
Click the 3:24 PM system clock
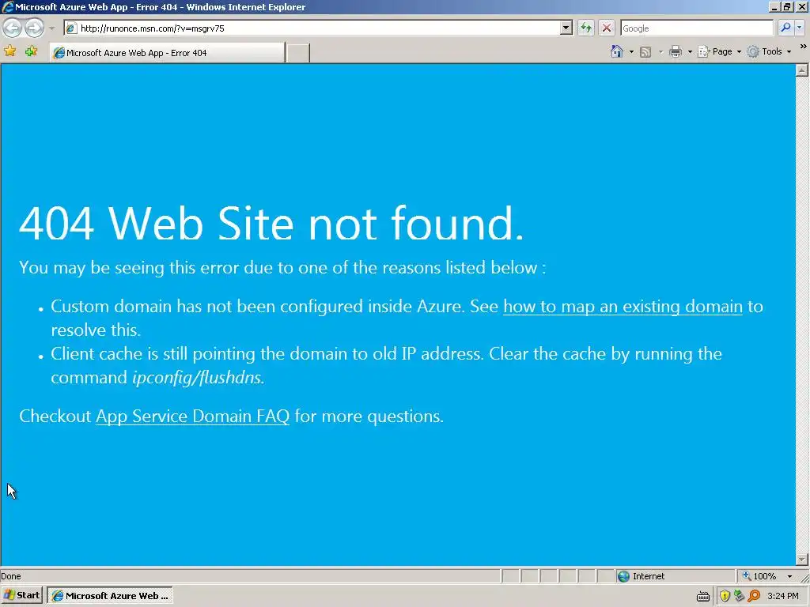point(783,596)
